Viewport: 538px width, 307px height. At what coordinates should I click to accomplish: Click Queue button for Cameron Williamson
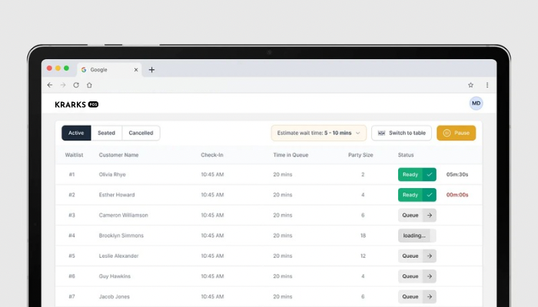pos(417,215)
